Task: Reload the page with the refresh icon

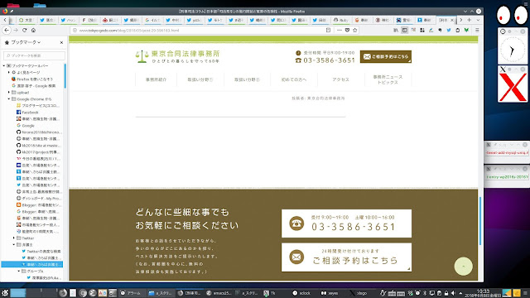Action: (24, 30)
